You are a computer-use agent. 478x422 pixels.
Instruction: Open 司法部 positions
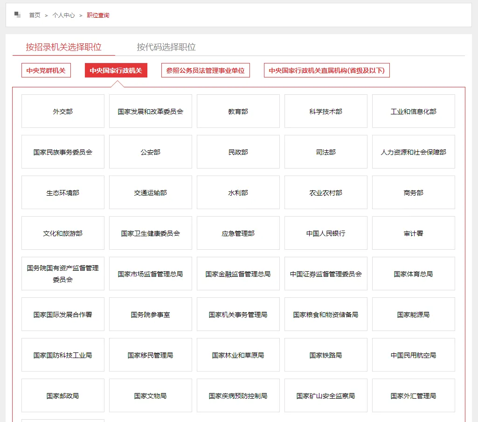(x=326, y=152)
